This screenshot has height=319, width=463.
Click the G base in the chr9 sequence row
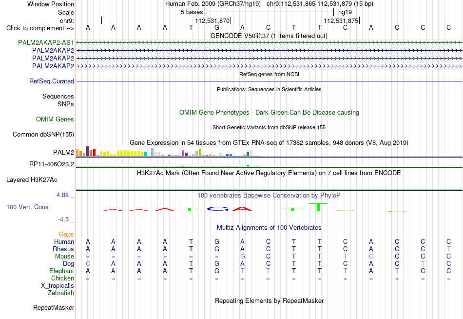coord(217,28)
